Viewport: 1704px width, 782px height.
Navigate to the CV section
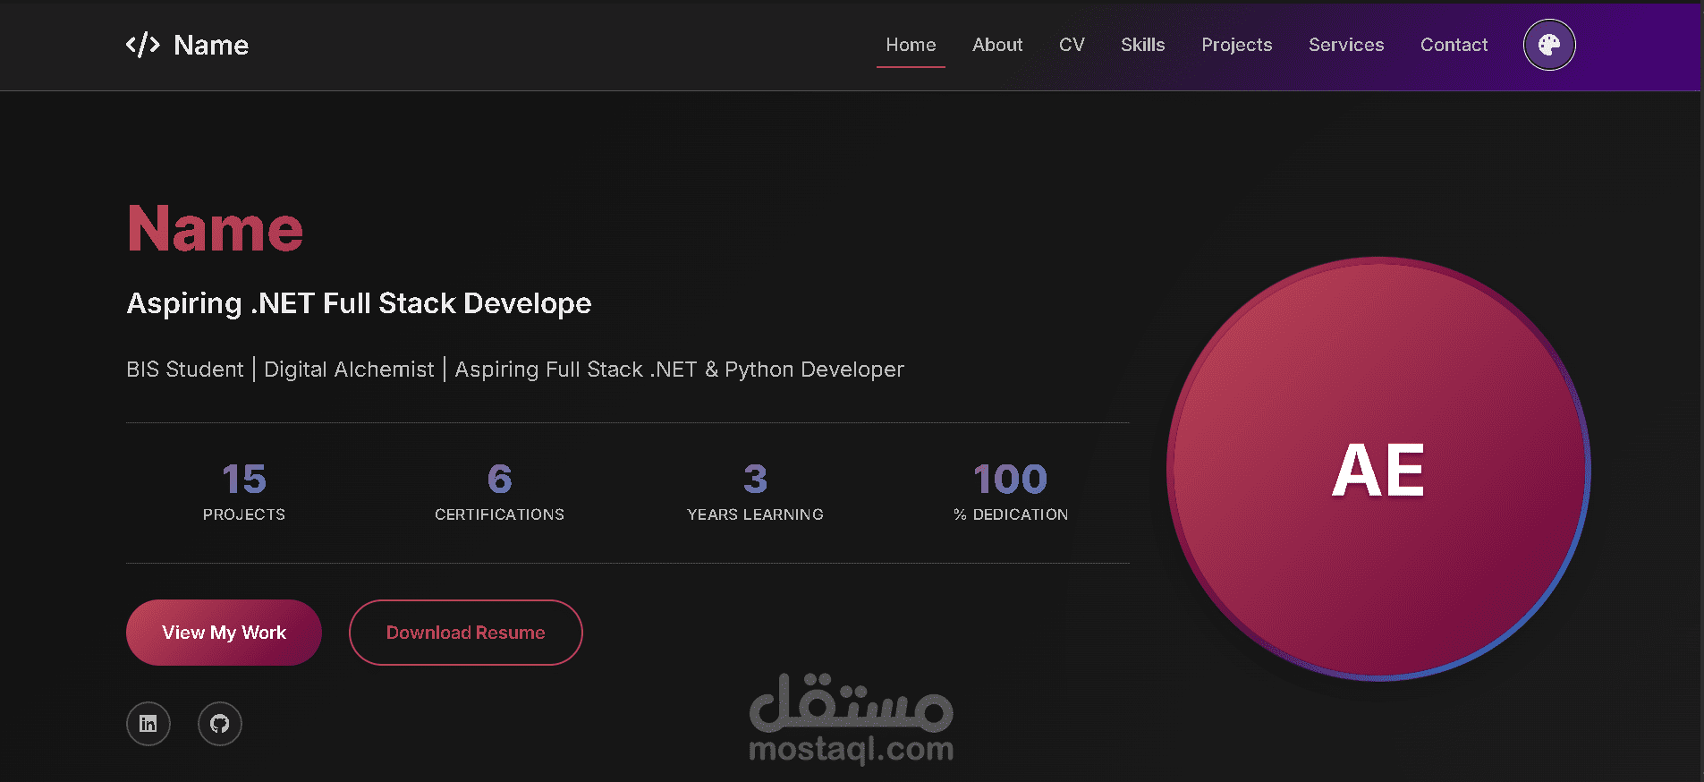(1071, 45)
